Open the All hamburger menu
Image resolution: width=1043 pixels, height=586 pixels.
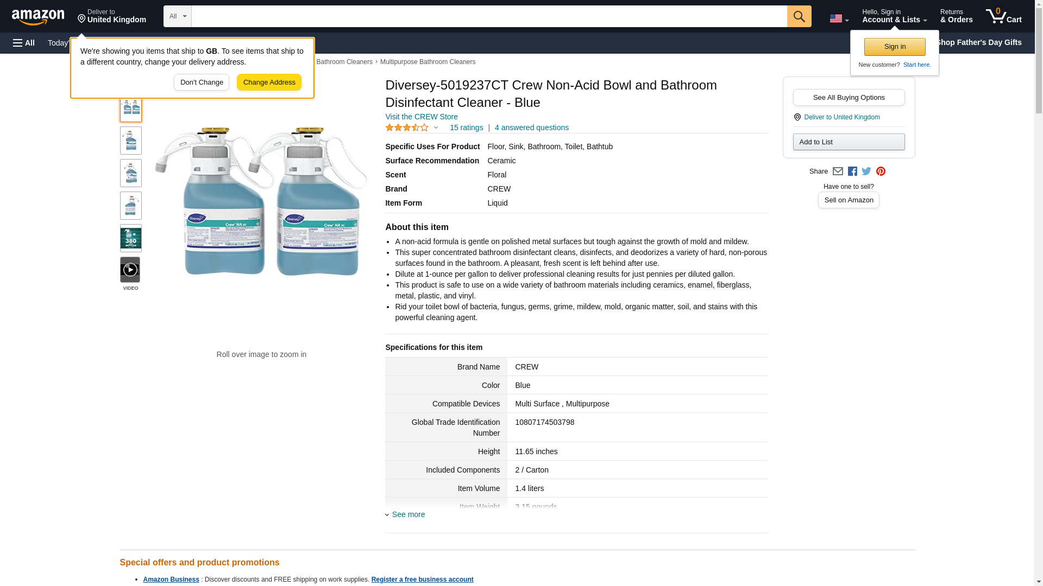pos(24,43)
